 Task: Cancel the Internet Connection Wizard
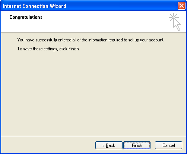coord(168,145)
